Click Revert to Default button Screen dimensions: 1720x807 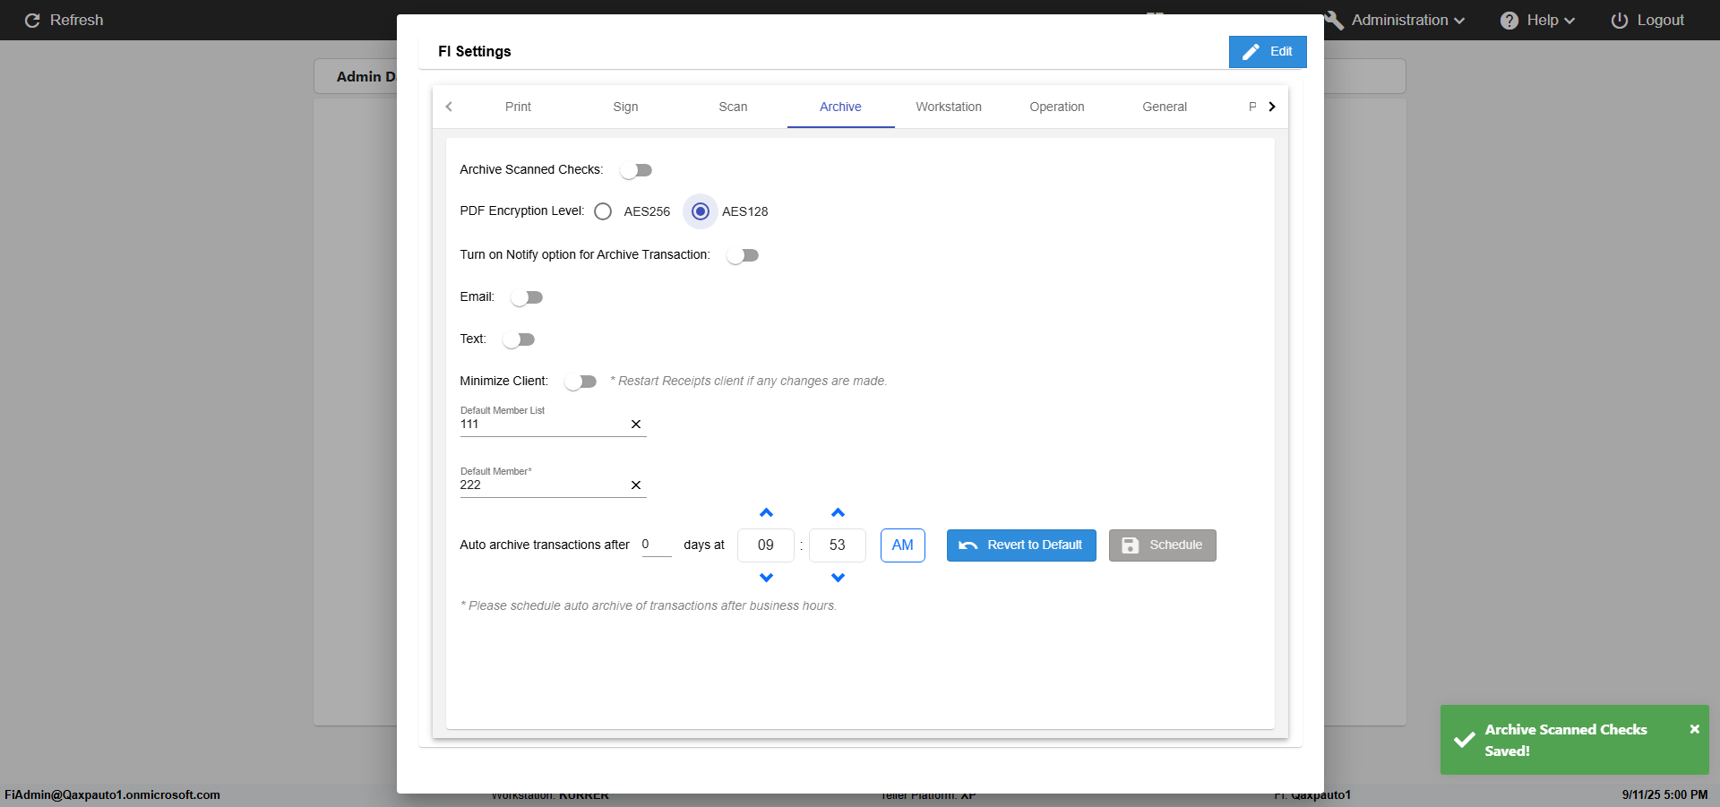click(x=1021, y=545)
